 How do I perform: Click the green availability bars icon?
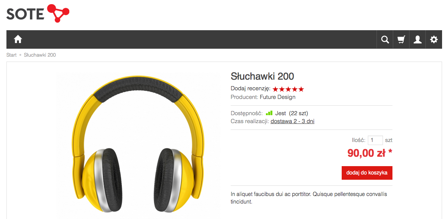pos(269,113)
